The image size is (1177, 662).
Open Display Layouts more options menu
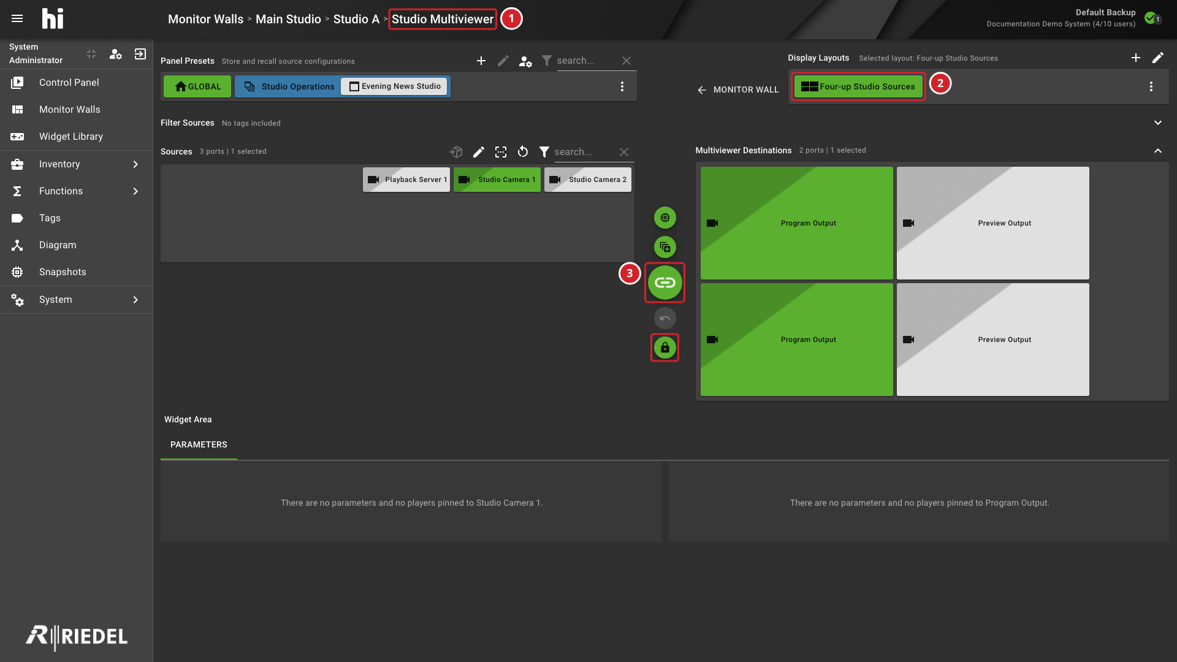(x=1151, y=86)
